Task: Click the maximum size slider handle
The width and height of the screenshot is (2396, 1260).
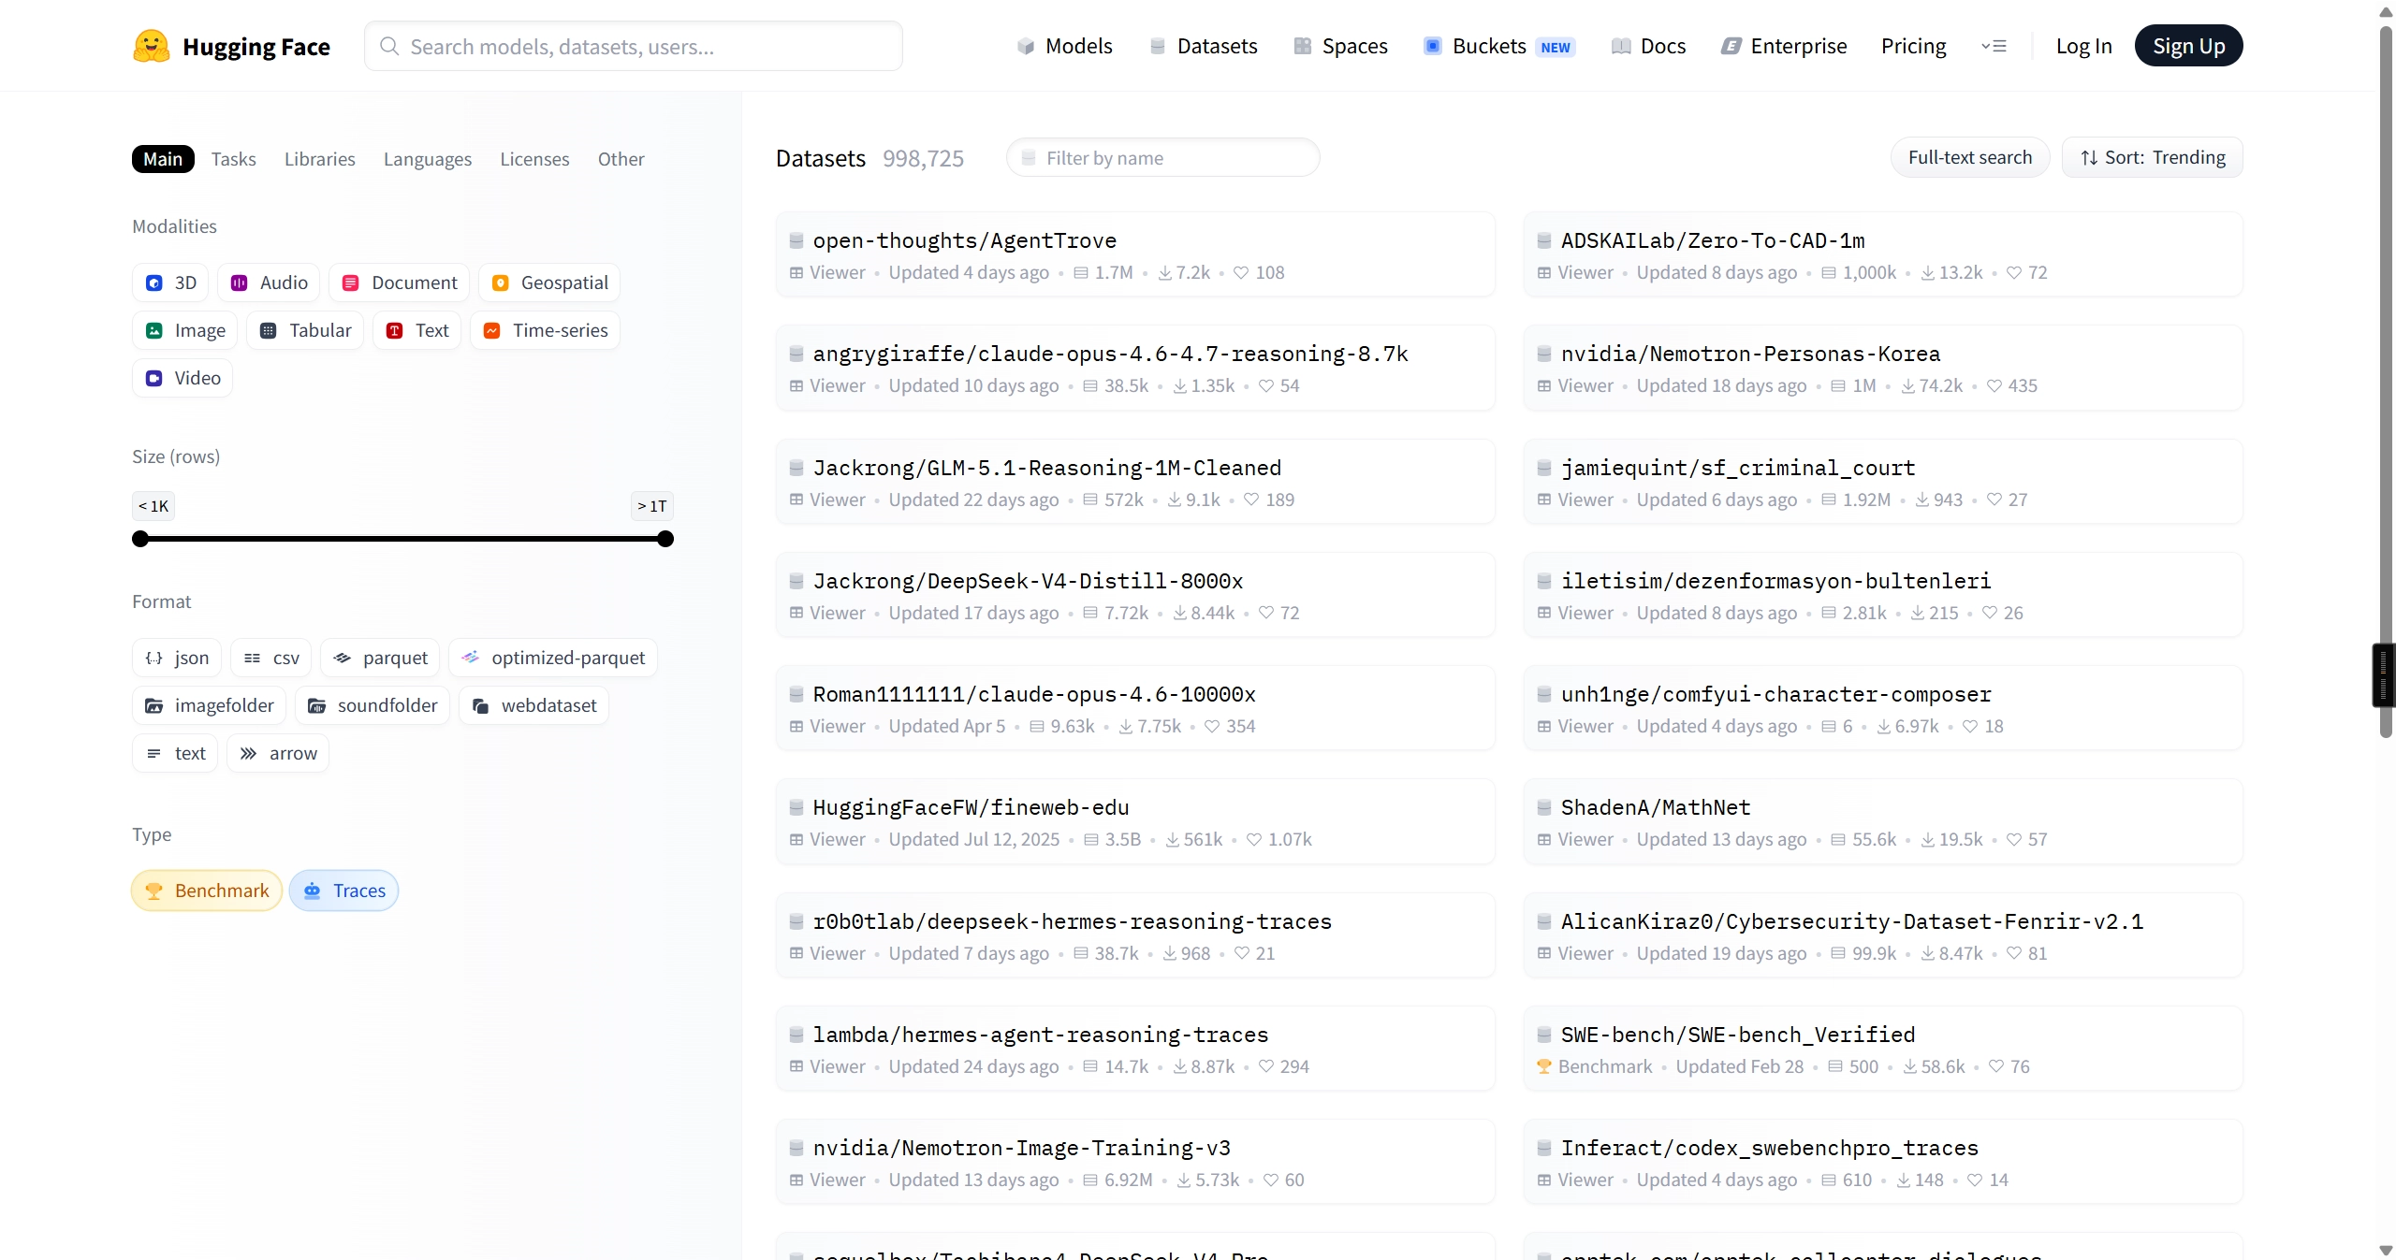Action: pos(665,539)
